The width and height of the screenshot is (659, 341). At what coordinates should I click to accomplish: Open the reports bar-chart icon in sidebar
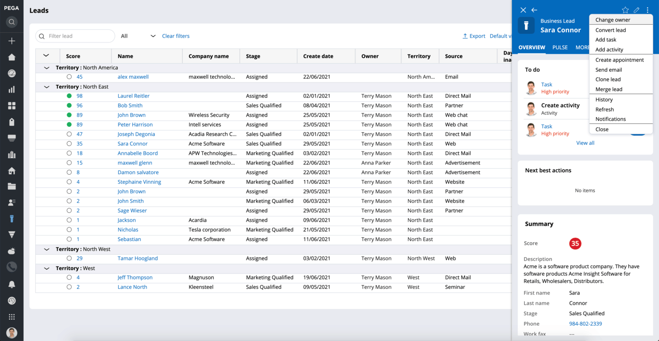tap(12, 89)
